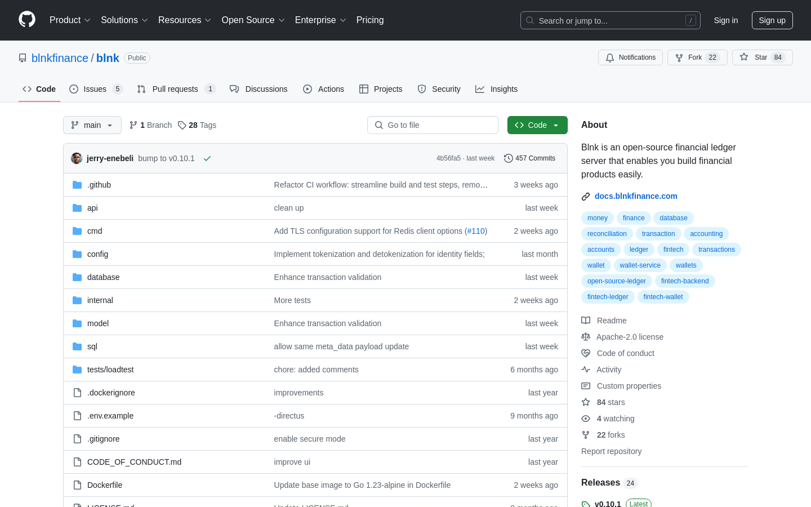Click the Dockerfile file icon

[77, 485]
